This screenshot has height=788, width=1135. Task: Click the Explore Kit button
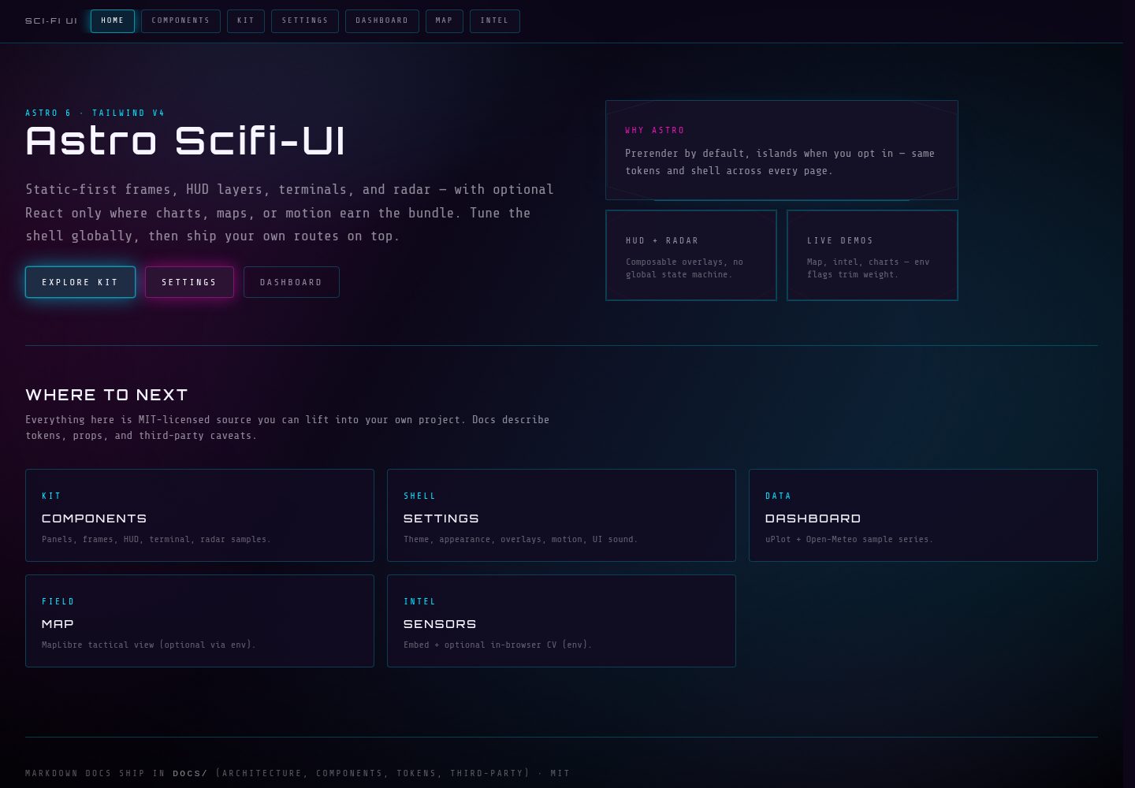[80, 282]
